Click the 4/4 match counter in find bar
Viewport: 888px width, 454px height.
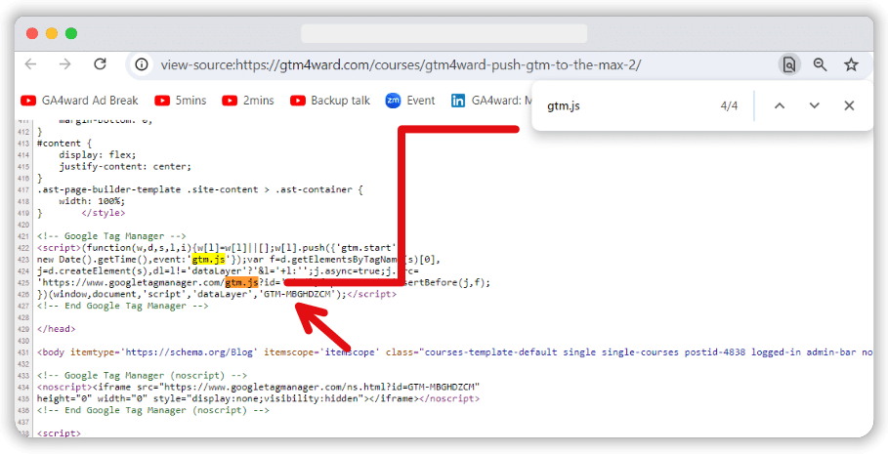(x=729, y=105)
